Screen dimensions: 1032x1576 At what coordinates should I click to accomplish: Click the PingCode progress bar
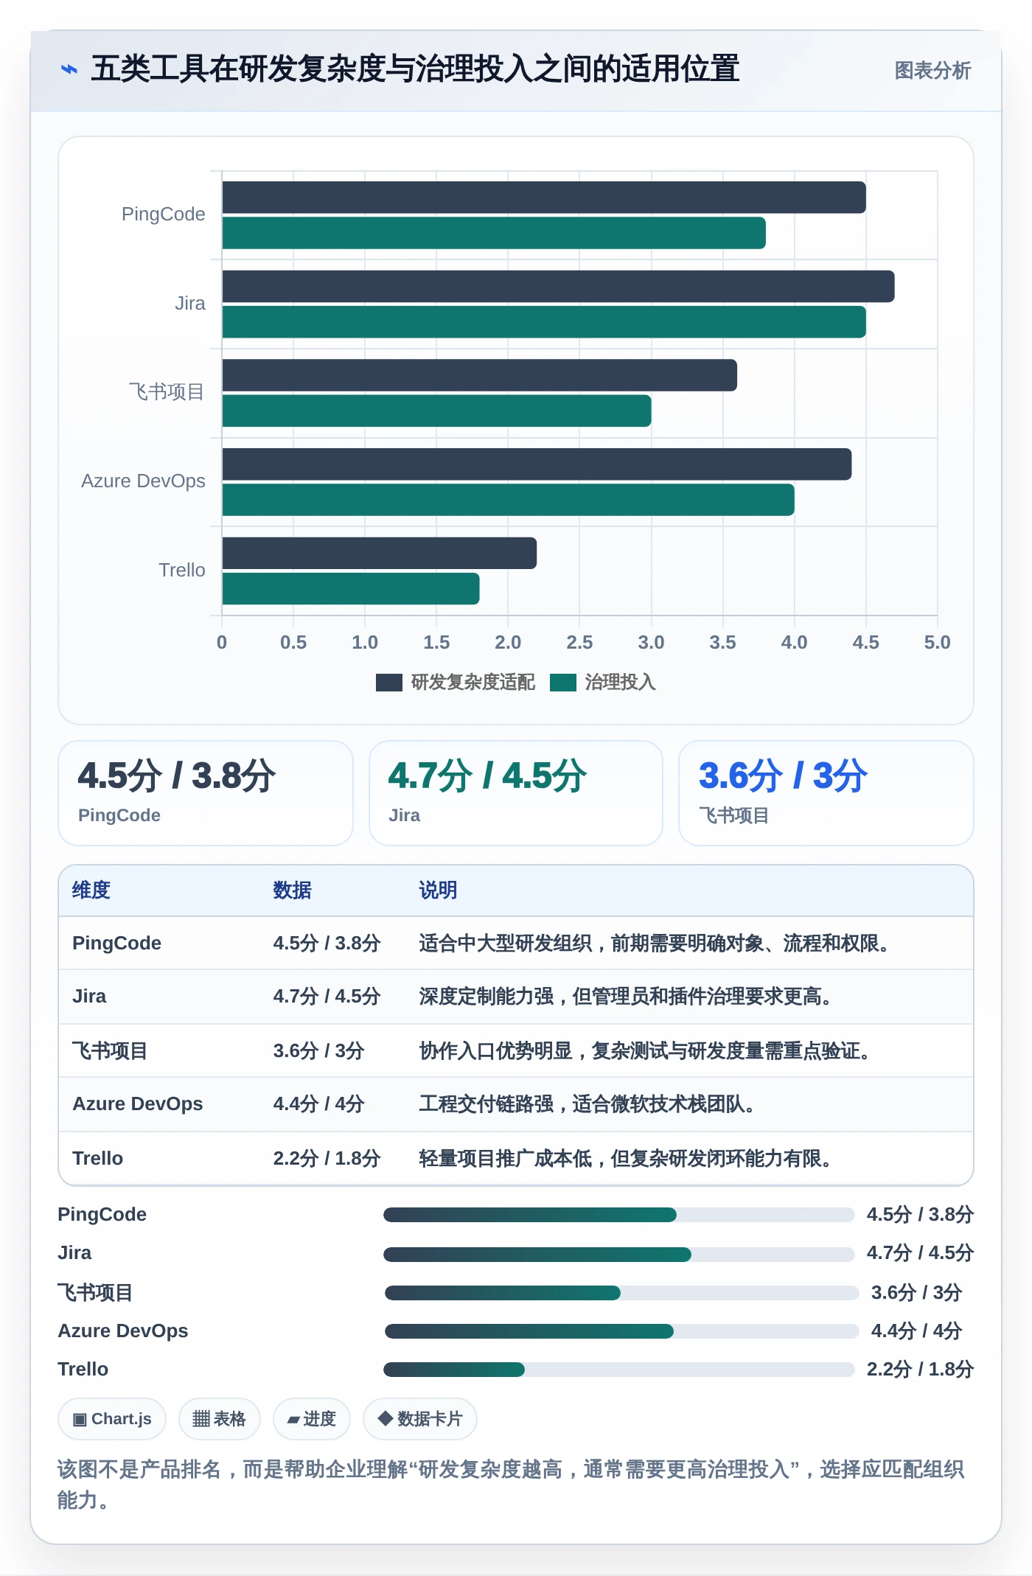coord(618,1215)
